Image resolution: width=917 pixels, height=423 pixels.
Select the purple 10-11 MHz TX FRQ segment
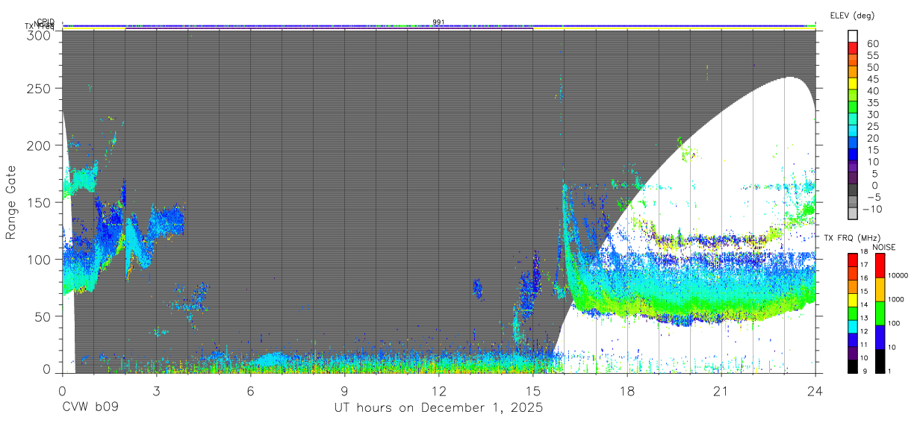pyautogui.click(x=853, y=351)
